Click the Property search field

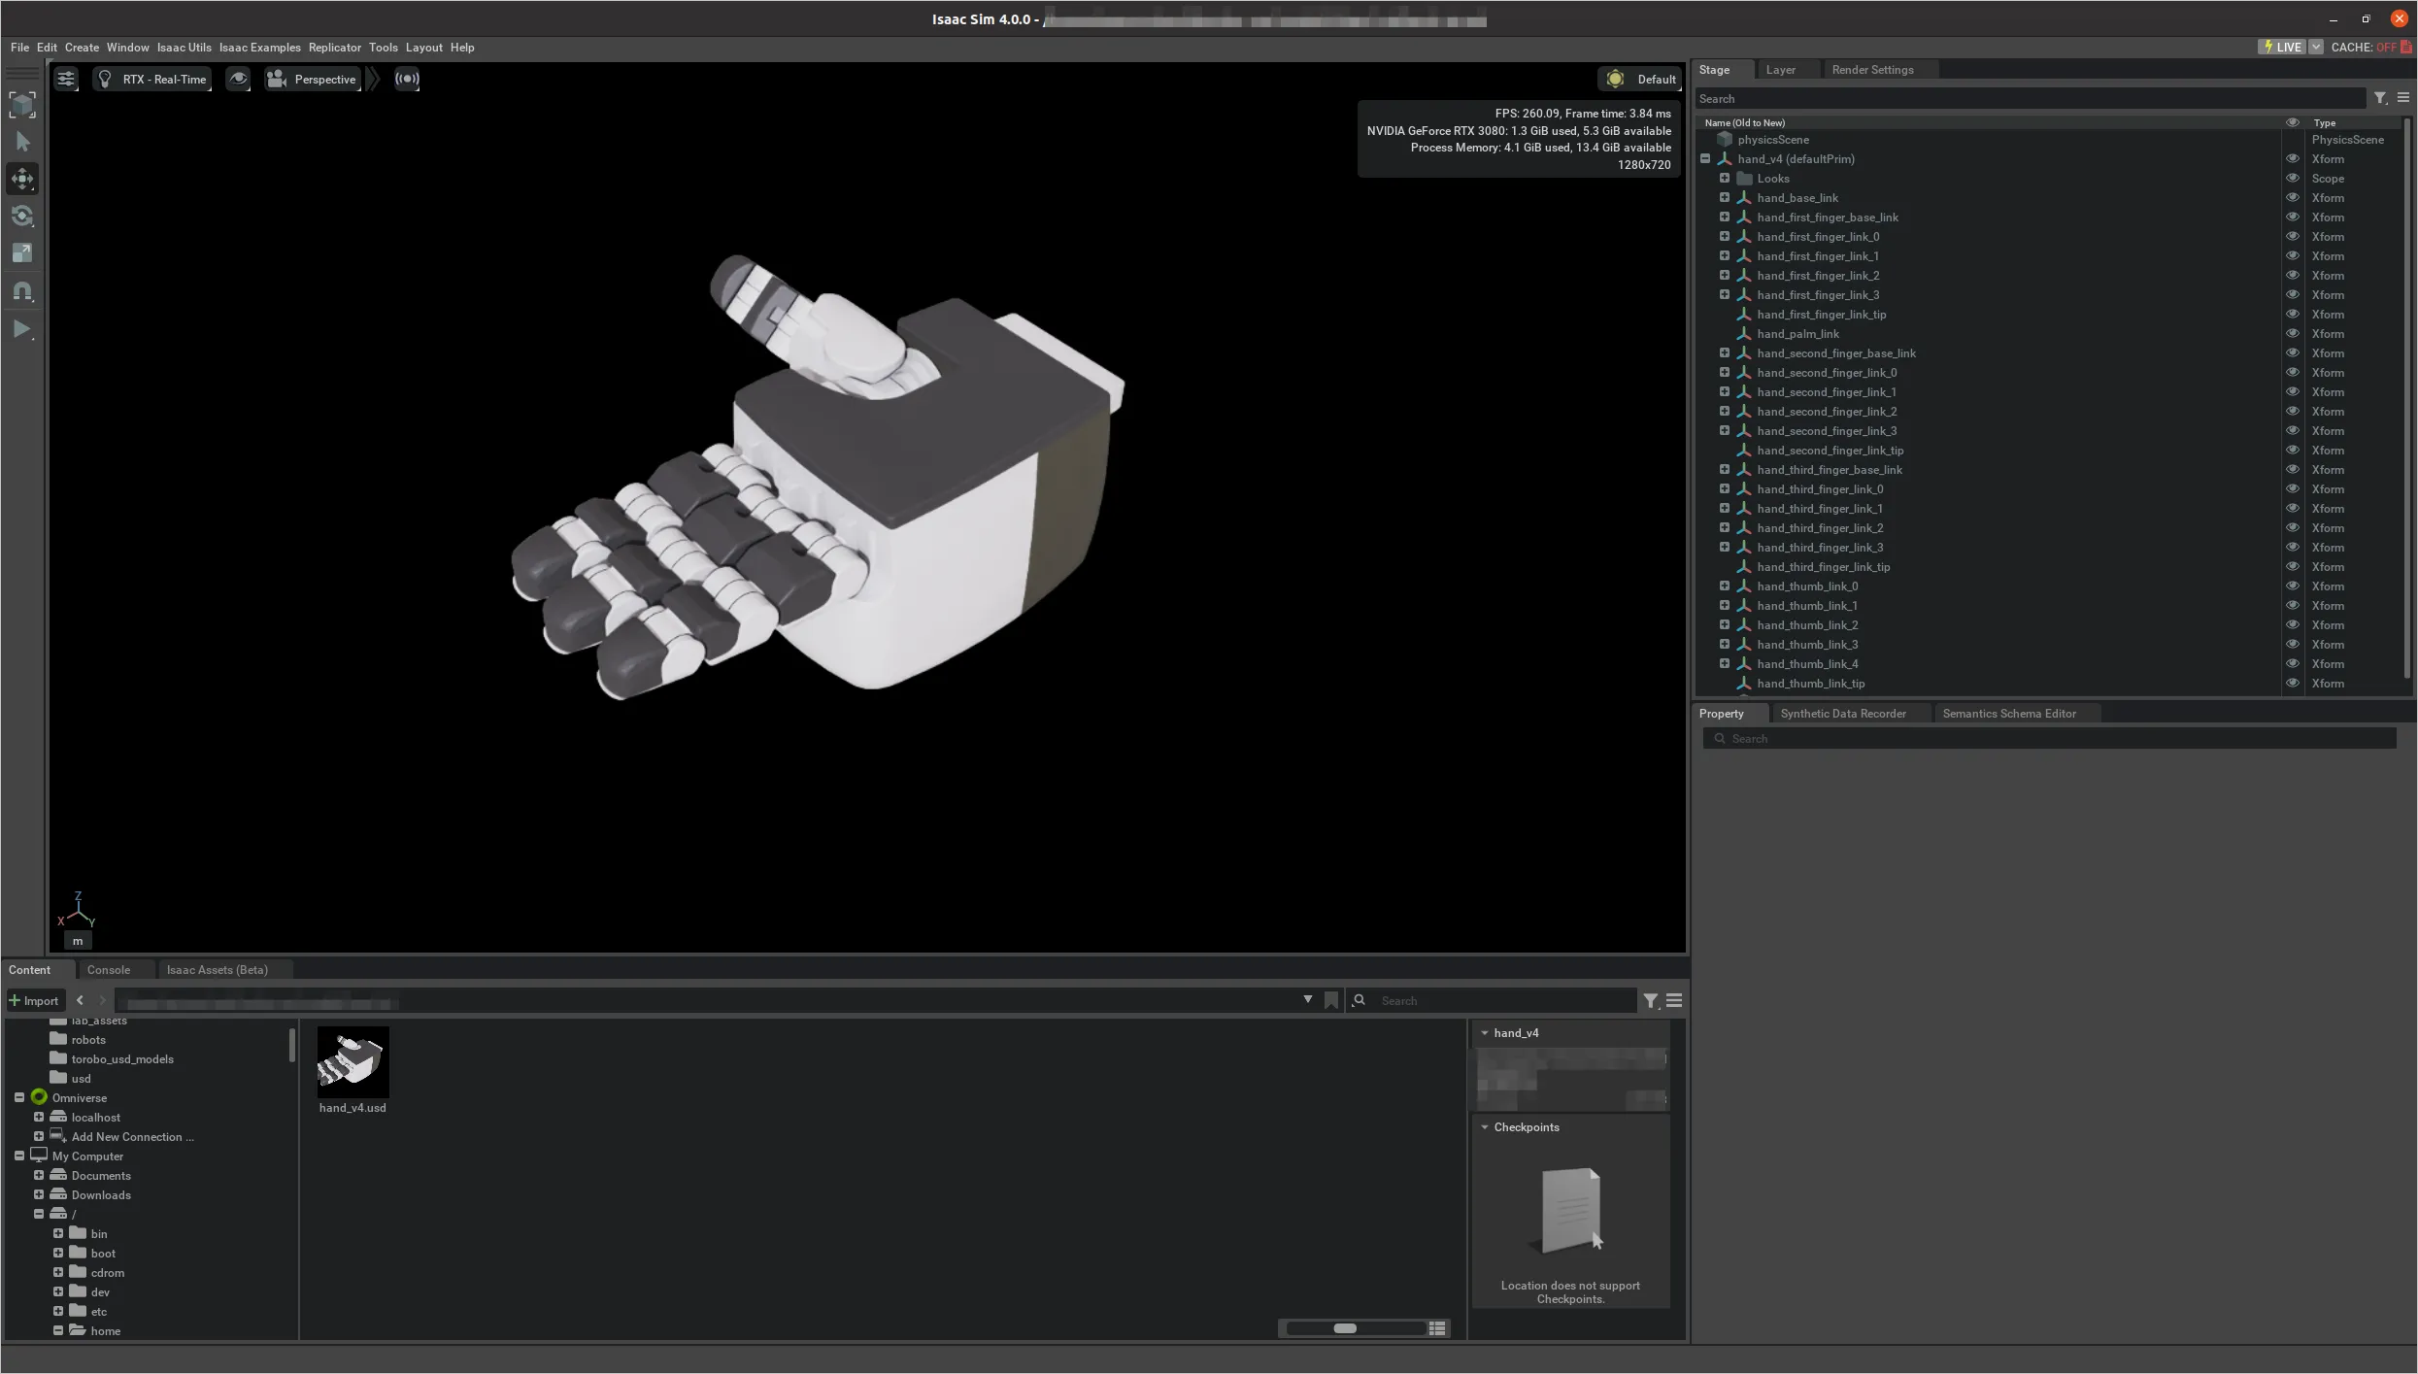point(2049,739)
